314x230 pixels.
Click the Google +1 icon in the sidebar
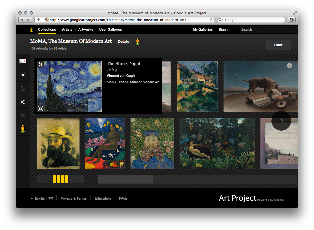click(x=23, y=61)
